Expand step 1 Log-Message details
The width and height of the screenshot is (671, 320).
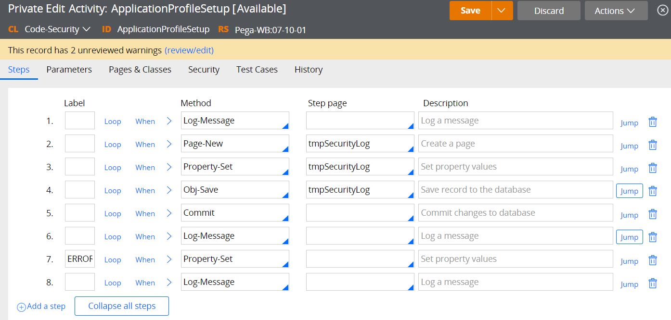pos(169,121)
